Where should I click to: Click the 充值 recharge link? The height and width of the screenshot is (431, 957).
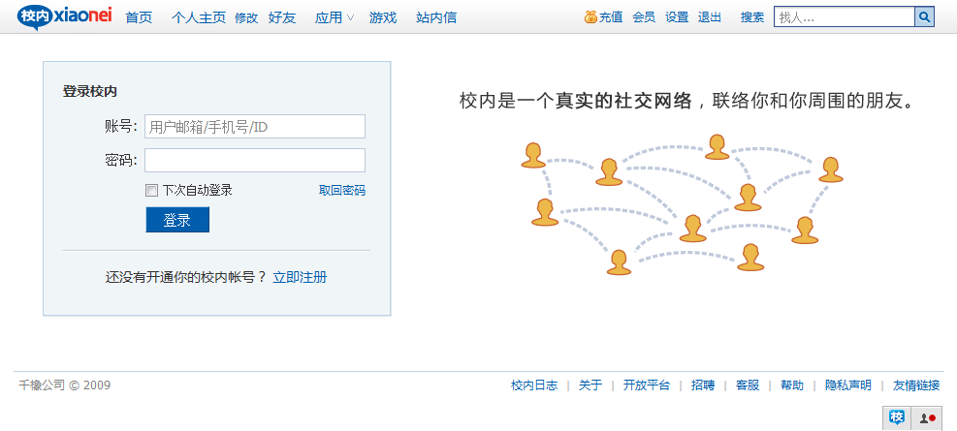coord(611,17)
